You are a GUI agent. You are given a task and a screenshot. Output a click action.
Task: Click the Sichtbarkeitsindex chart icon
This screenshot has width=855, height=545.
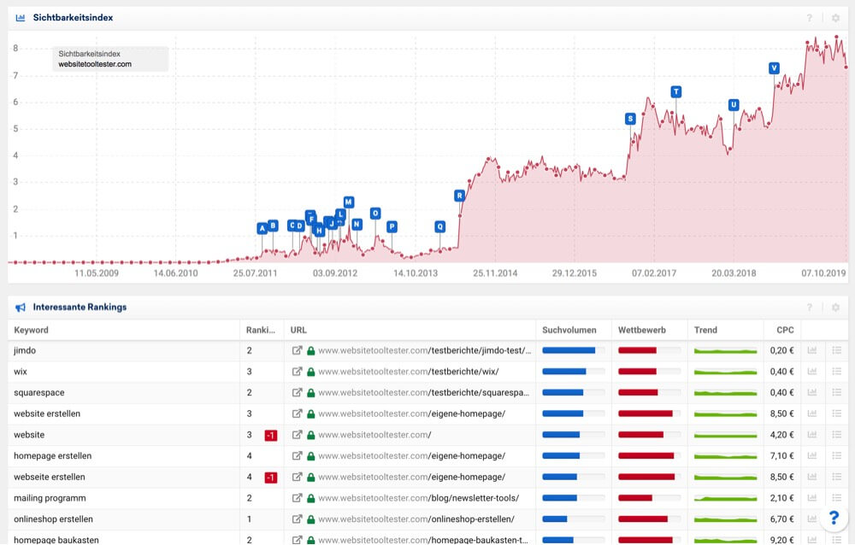[x=21, y=17]
